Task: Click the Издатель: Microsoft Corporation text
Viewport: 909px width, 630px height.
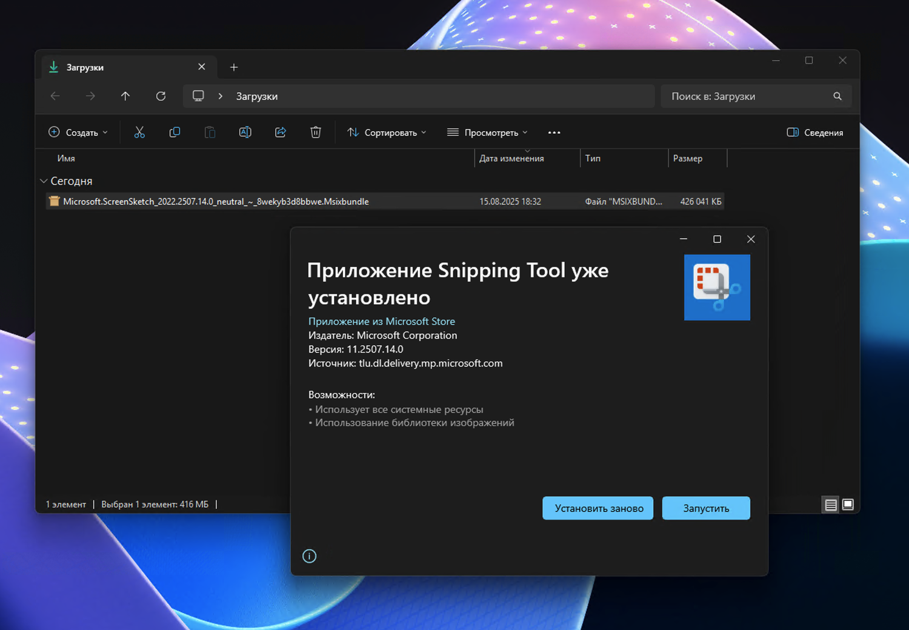Action: click(383, 336)
